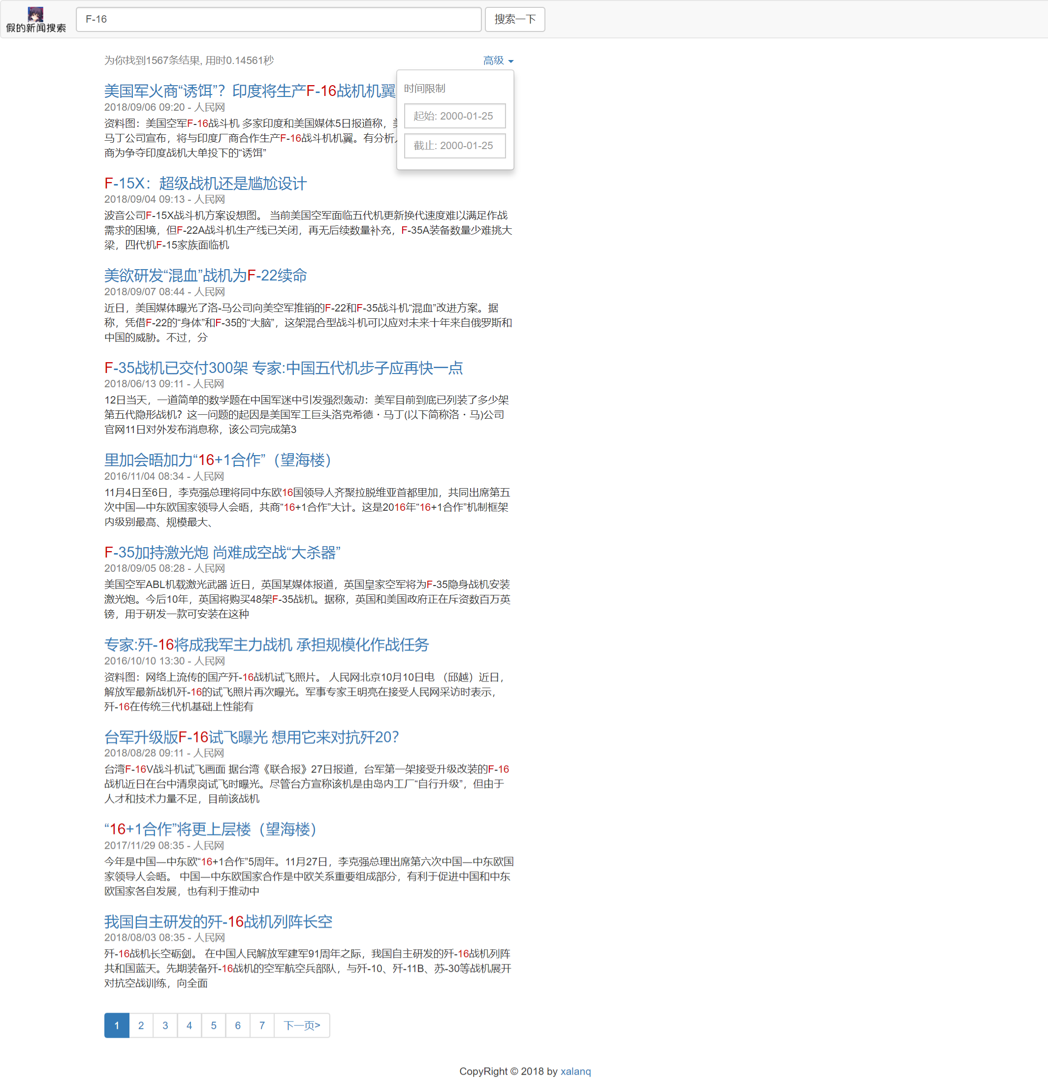Click the 下一页 next page button
The height and width of the screenshot is (1086, 1048).
(x=301, y=1025)
